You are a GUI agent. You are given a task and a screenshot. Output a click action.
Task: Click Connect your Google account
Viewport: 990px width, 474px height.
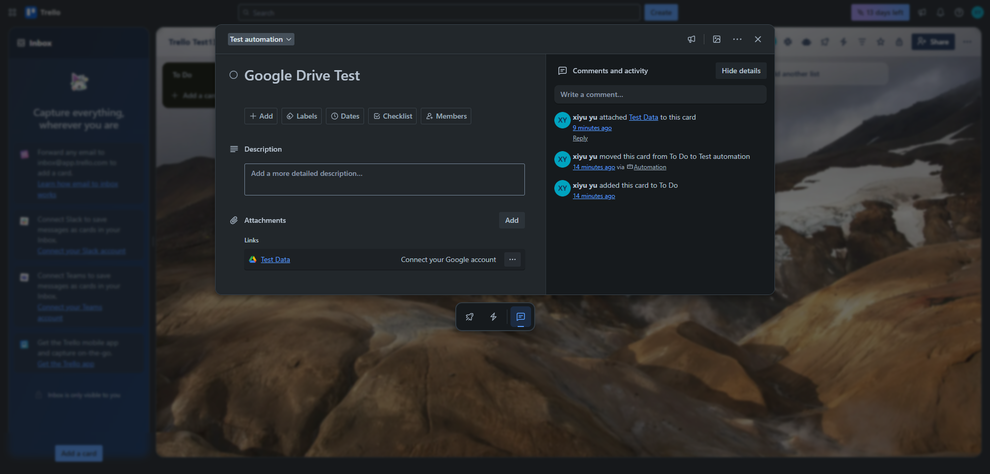(x=449, y=259)
